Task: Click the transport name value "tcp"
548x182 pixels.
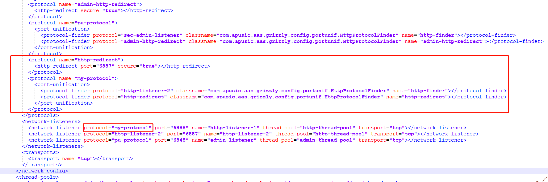Action: [85, 159]
